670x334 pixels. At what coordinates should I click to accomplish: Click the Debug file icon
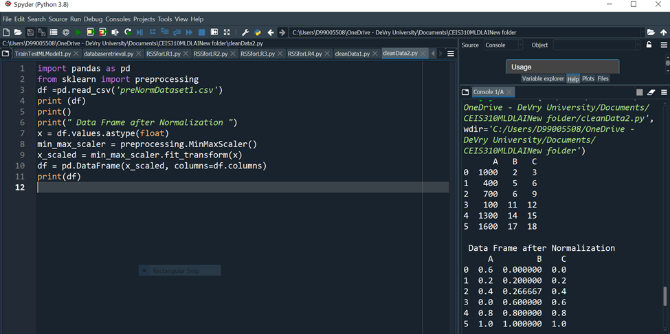(x=139, y=32)
